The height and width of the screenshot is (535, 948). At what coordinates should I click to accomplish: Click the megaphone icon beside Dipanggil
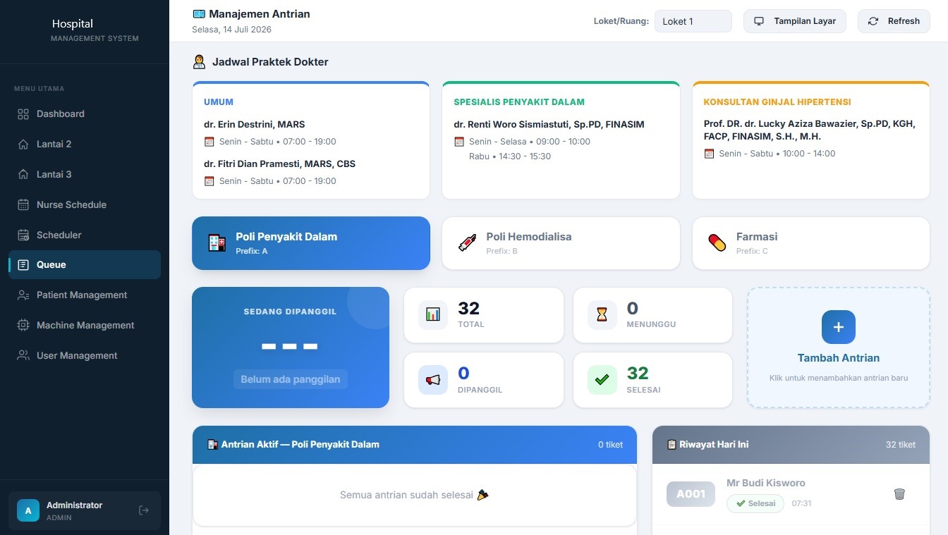coord(433,380)
